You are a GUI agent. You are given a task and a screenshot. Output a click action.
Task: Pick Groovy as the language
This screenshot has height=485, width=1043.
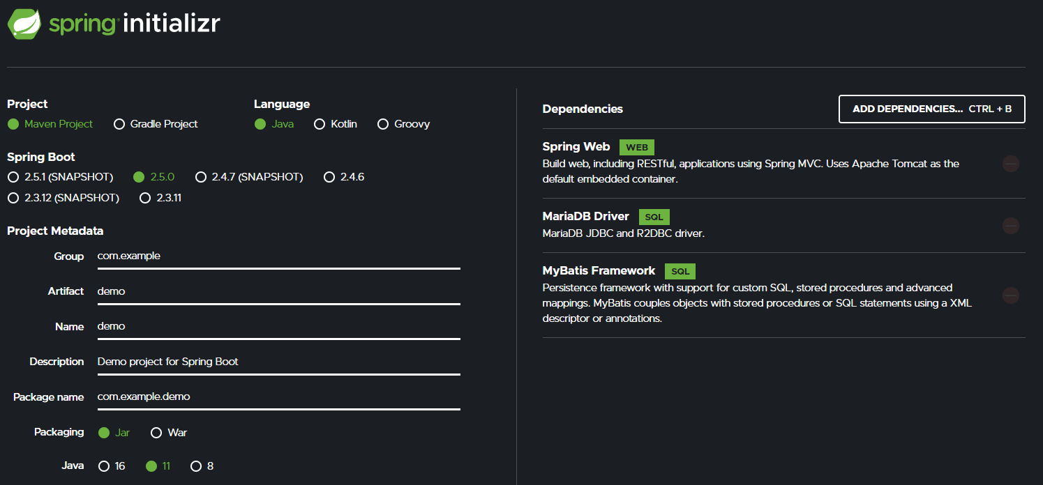point(404,124)
